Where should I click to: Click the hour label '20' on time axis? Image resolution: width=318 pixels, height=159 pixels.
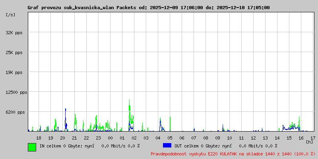(x=63, y=138)
